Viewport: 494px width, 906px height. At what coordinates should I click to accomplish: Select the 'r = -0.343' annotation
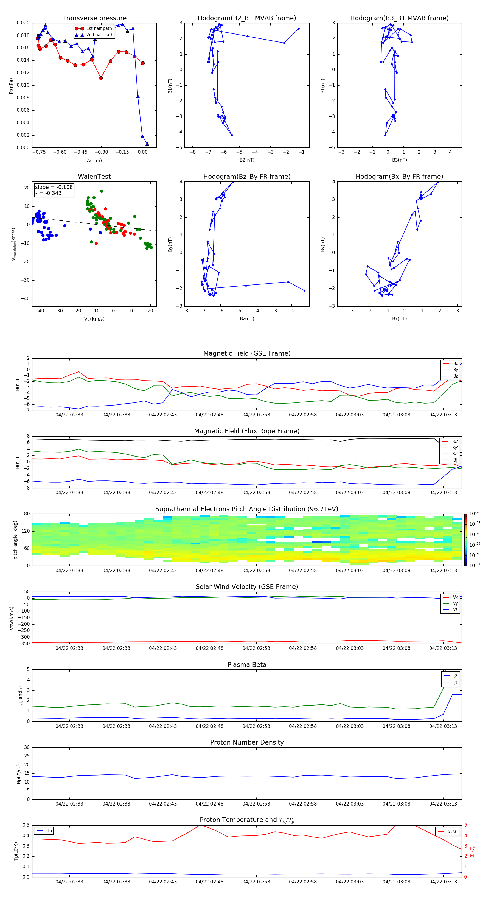[x=49, y=193]
